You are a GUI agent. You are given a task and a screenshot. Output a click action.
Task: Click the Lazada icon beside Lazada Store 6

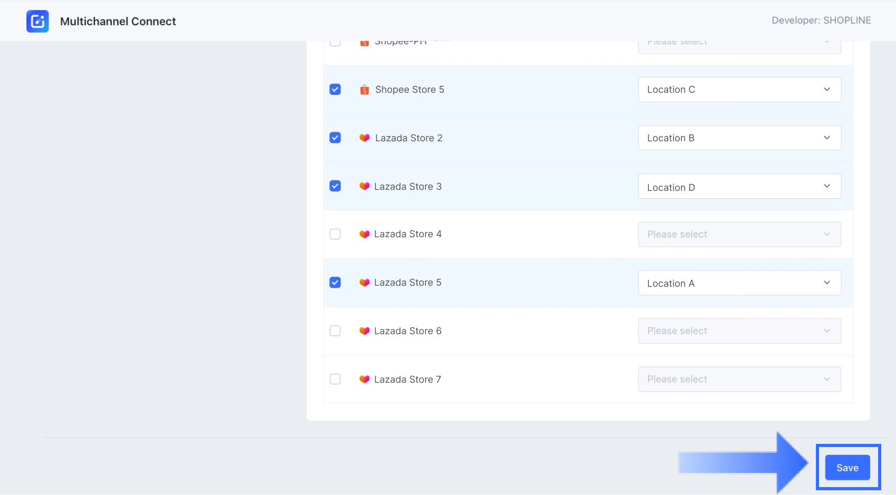click(x=364, y=331)
